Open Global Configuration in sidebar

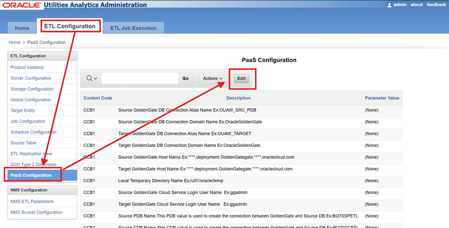[x=31, y=100]
